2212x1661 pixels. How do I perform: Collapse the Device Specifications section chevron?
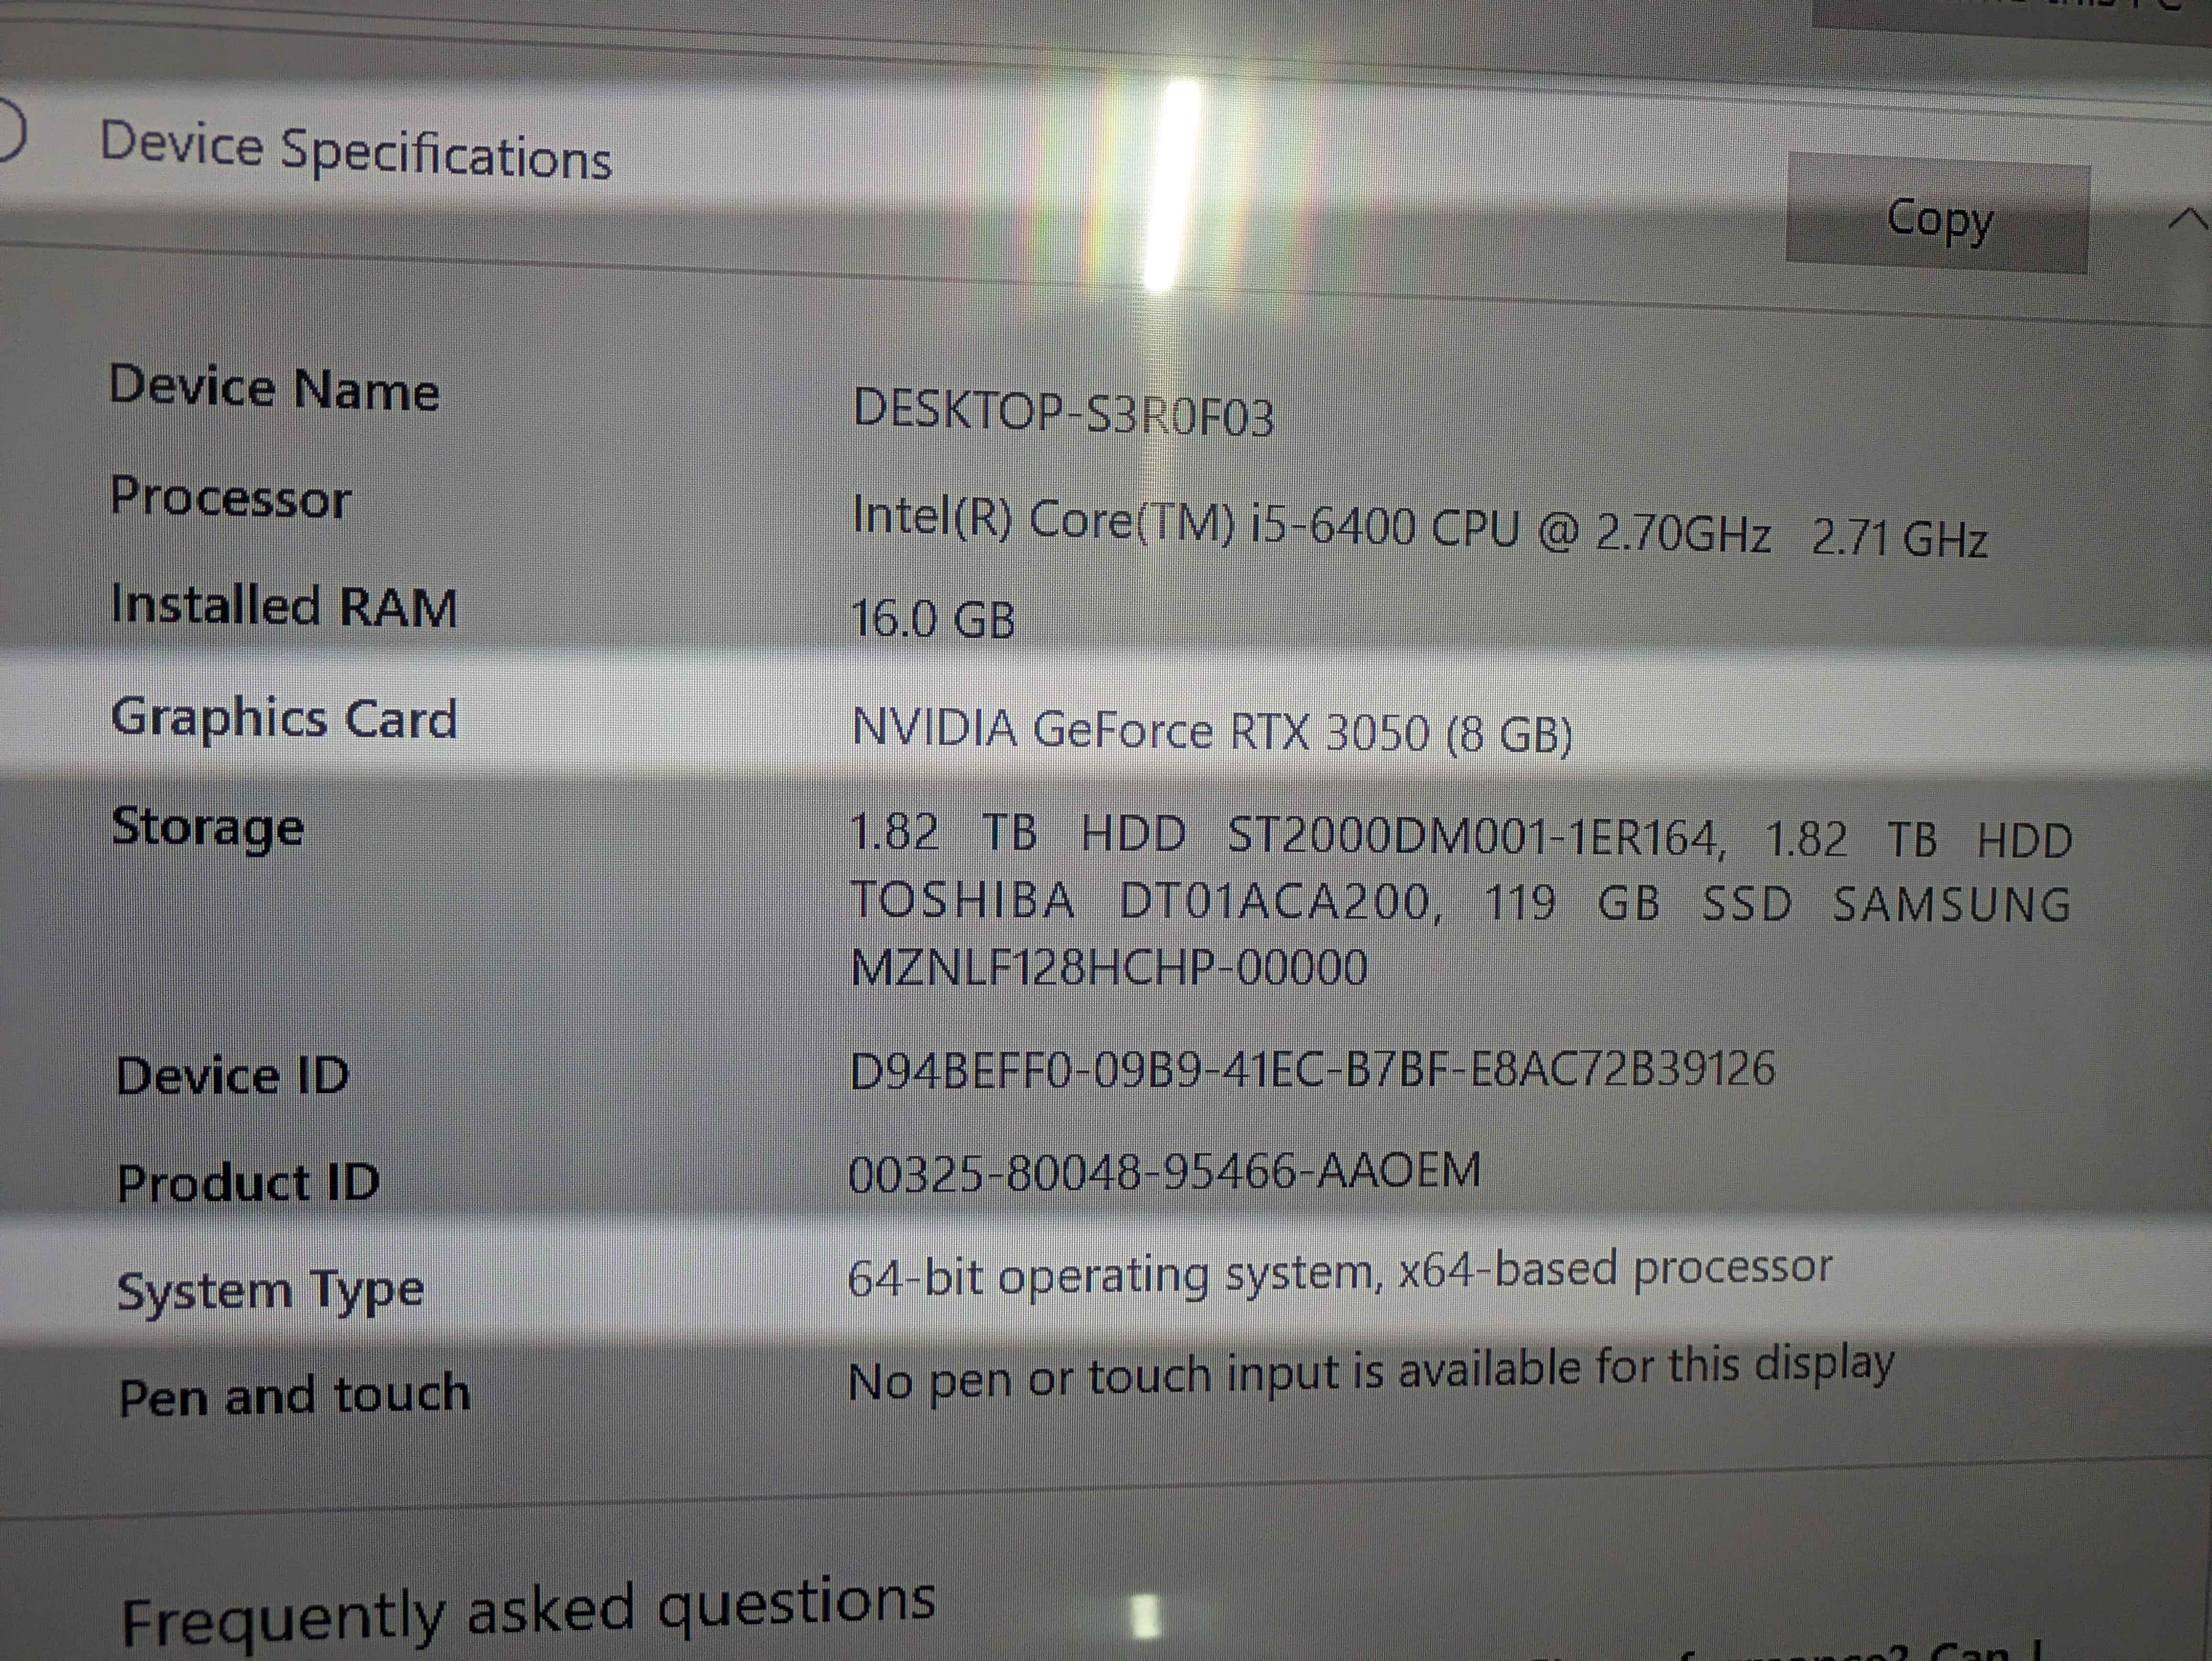(x=2188, y=219)
